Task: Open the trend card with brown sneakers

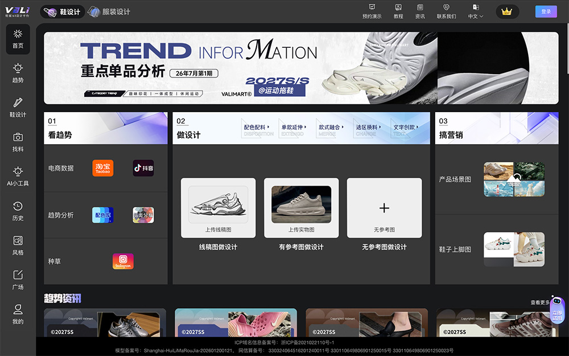Action: [497, 322]
